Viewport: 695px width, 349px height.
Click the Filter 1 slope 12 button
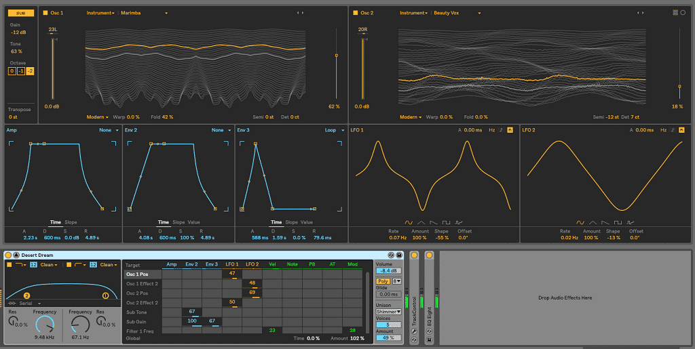[x=33, y=265]
